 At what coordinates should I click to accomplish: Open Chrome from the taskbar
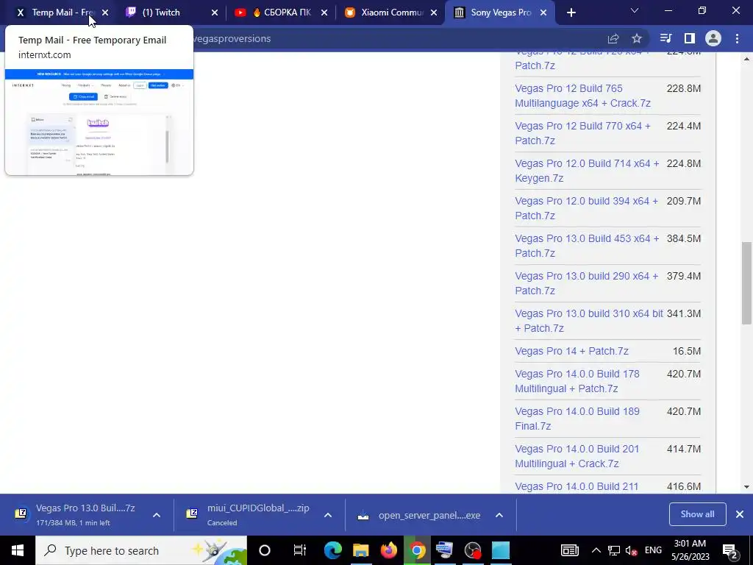[417, 550]
